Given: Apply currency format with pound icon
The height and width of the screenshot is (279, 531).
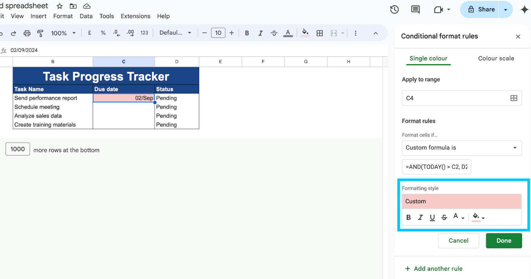Looking at the screenshot, I should coord(89,33).
